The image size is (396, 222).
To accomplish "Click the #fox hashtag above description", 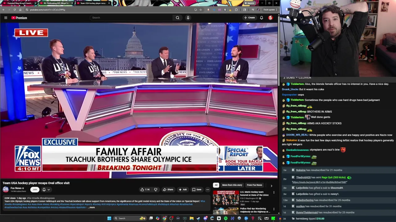I will [x=29, y=198].
